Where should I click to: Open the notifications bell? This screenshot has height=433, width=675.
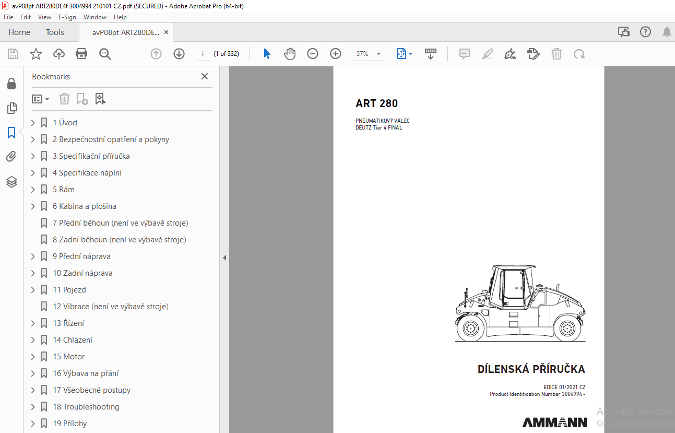(667, 32)
